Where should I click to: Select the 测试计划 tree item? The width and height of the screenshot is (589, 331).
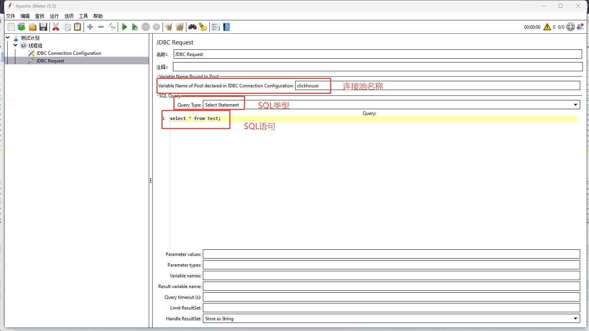tap(30, 38)
